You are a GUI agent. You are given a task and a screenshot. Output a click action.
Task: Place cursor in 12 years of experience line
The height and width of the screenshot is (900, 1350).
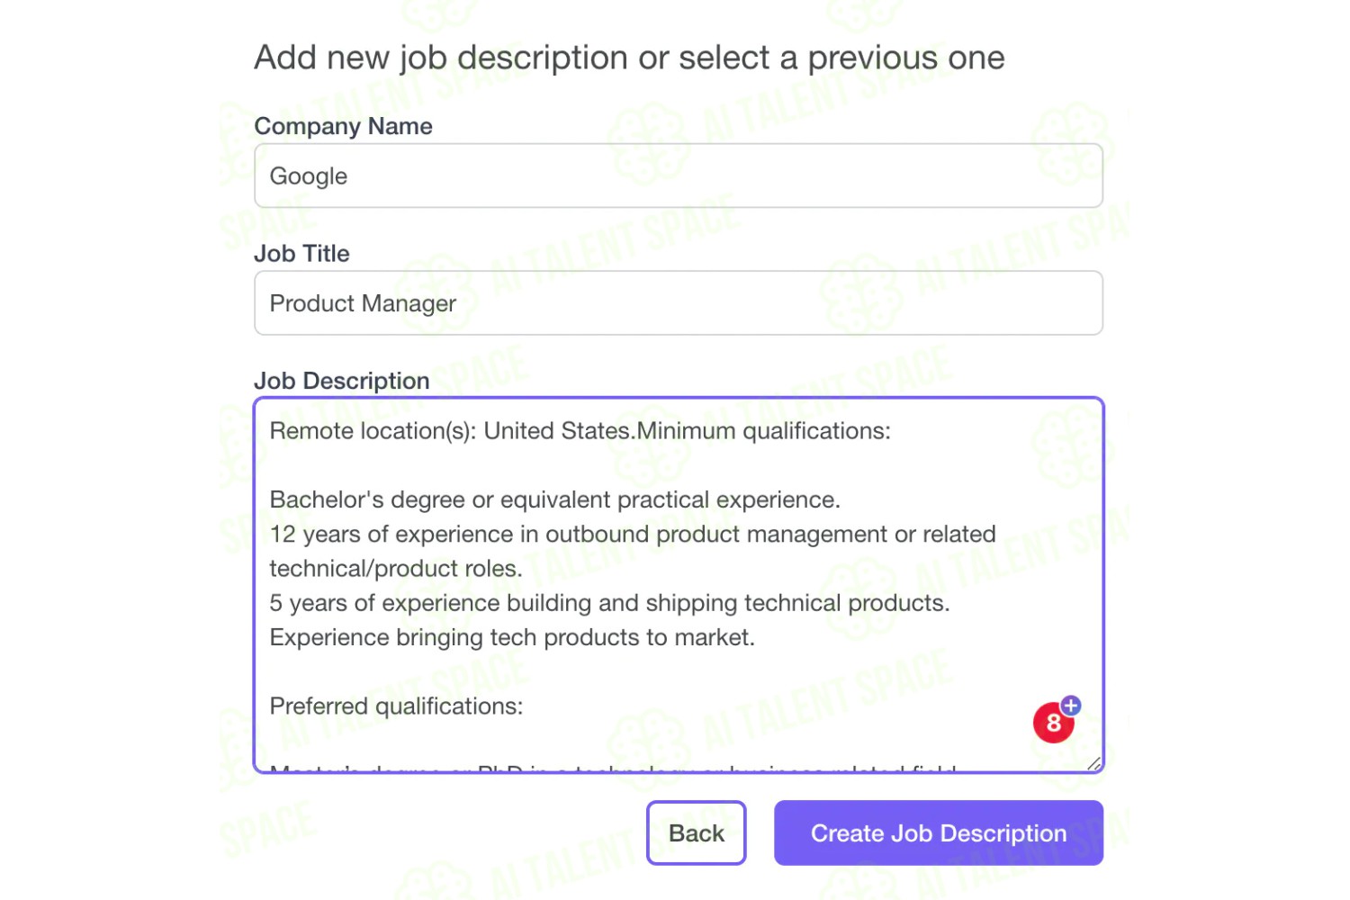[x=633, y=534]
